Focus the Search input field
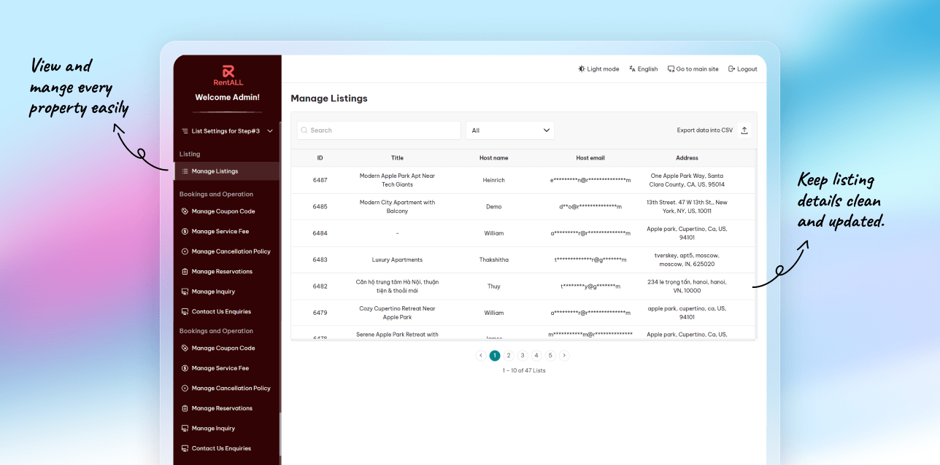 pos(379,130)
